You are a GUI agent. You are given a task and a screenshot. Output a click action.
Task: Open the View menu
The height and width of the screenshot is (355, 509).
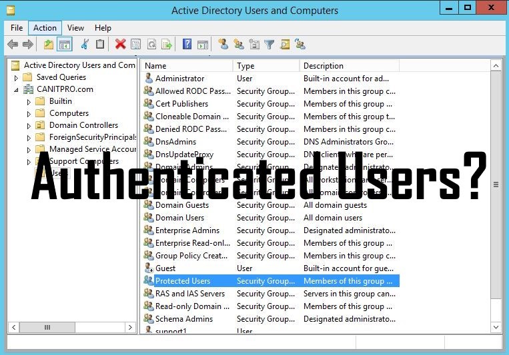(x=75, y=28)
